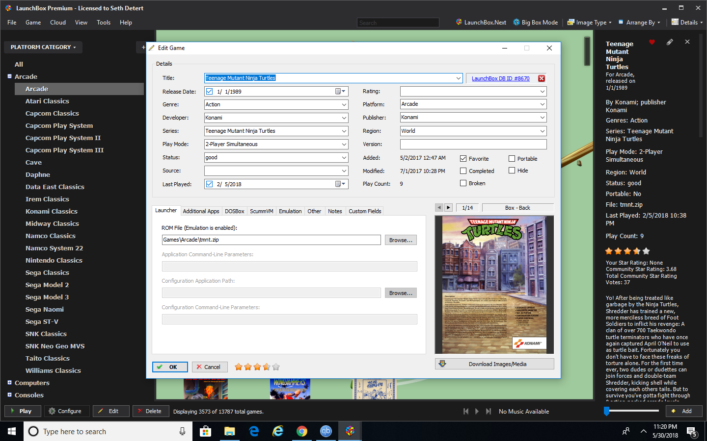Toggle the Last Played checkbox
Viewport: 707px width, 441px height.
pos(210,184)
